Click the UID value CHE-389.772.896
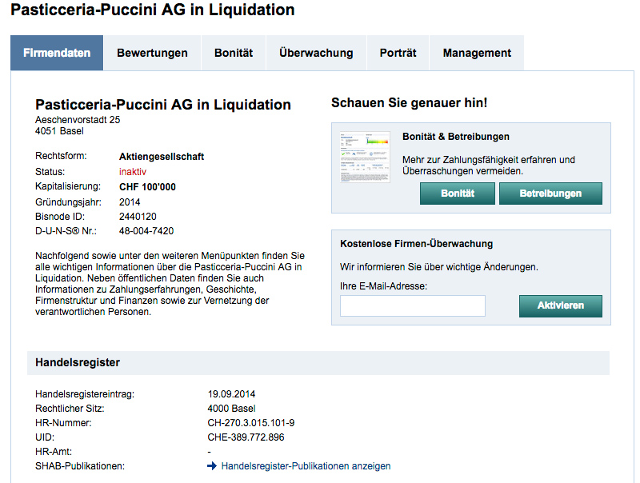 pos(246,437)
